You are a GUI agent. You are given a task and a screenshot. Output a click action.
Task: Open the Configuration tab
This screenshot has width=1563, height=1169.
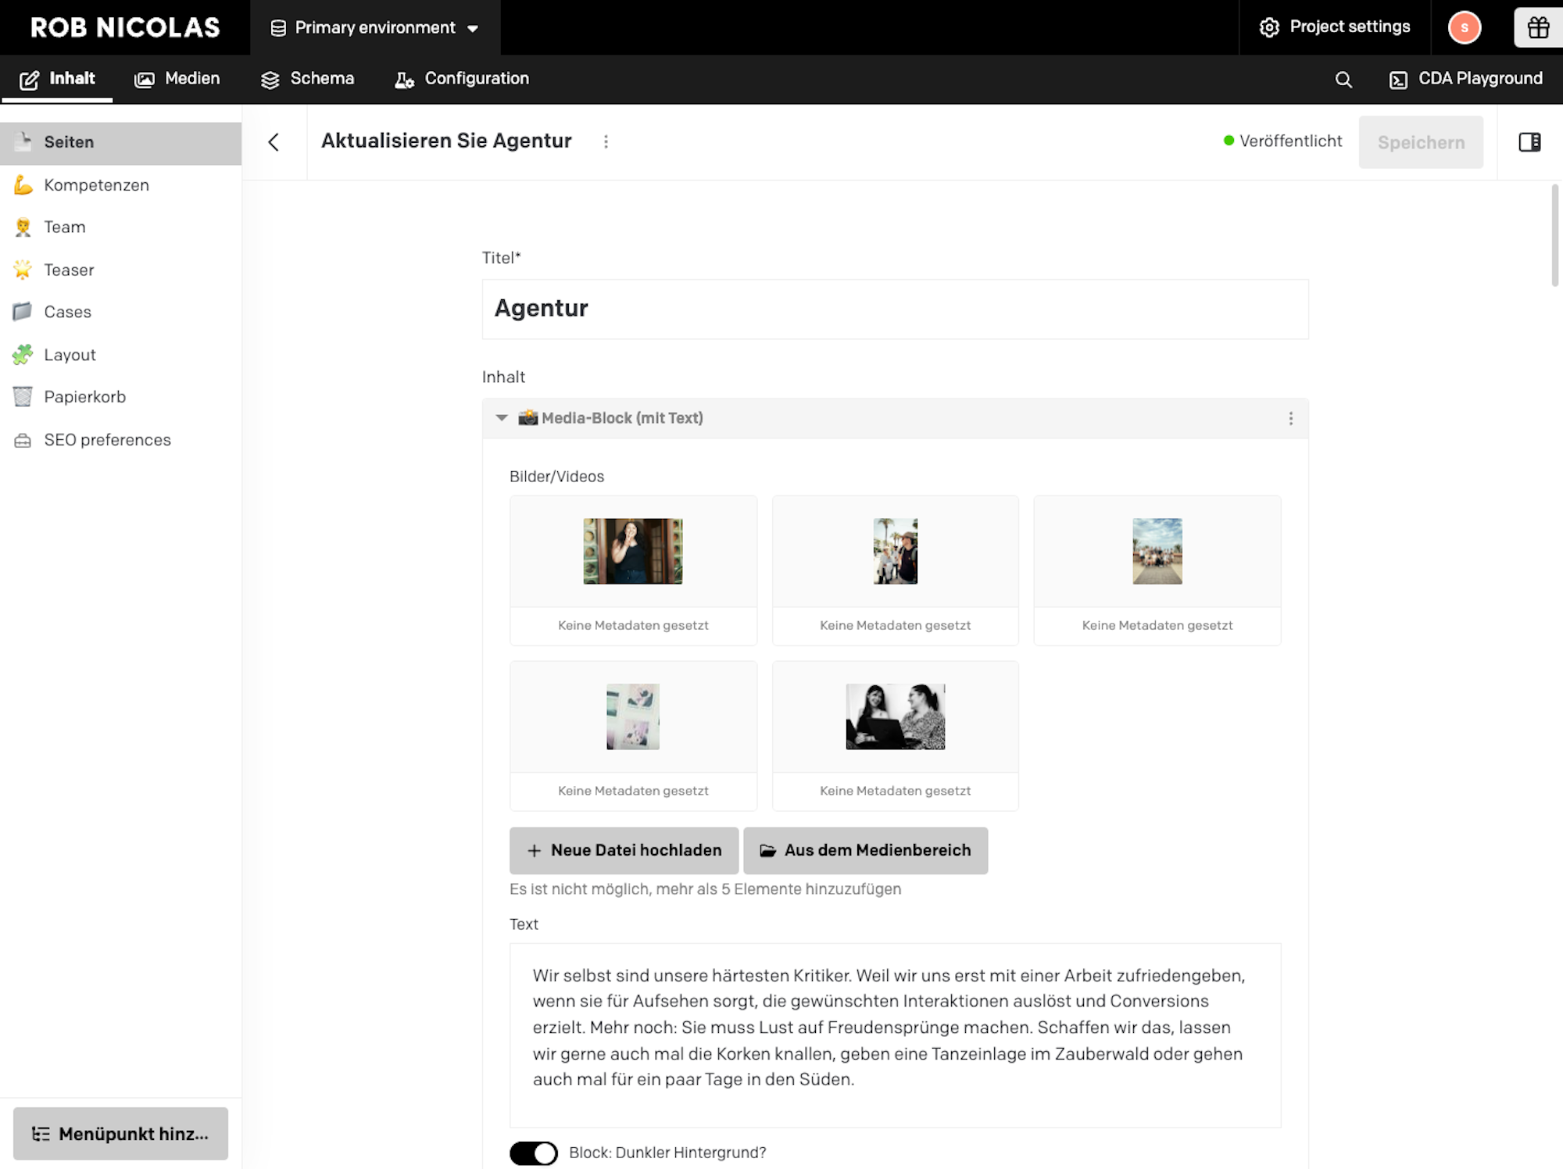point(462,79)
